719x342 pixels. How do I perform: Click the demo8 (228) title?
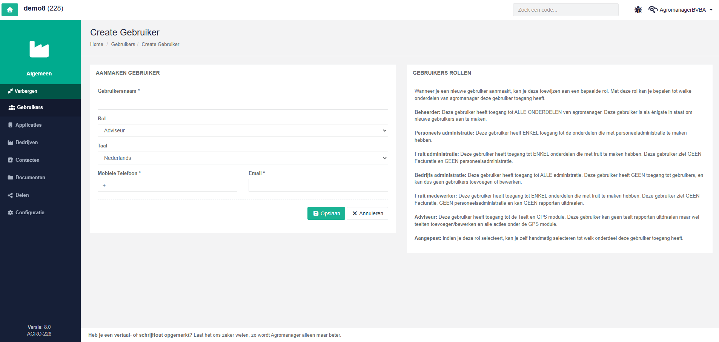coord(43,8)
